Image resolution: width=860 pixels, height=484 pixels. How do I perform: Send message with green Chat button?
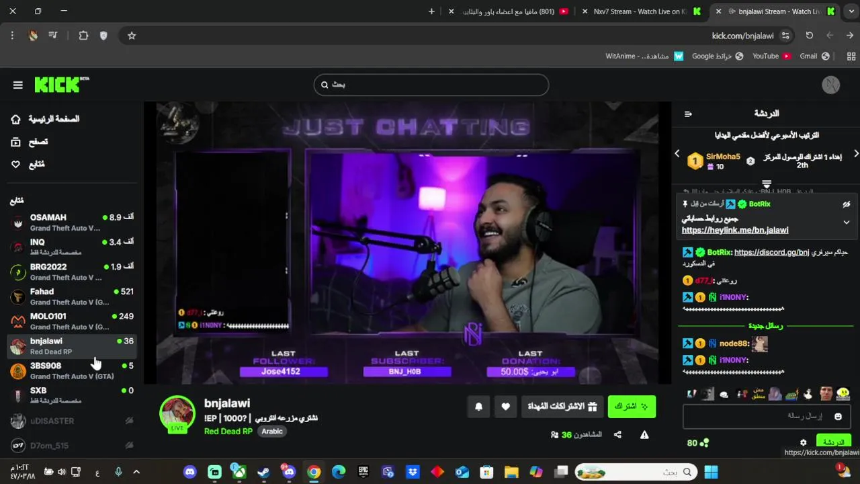834,442
